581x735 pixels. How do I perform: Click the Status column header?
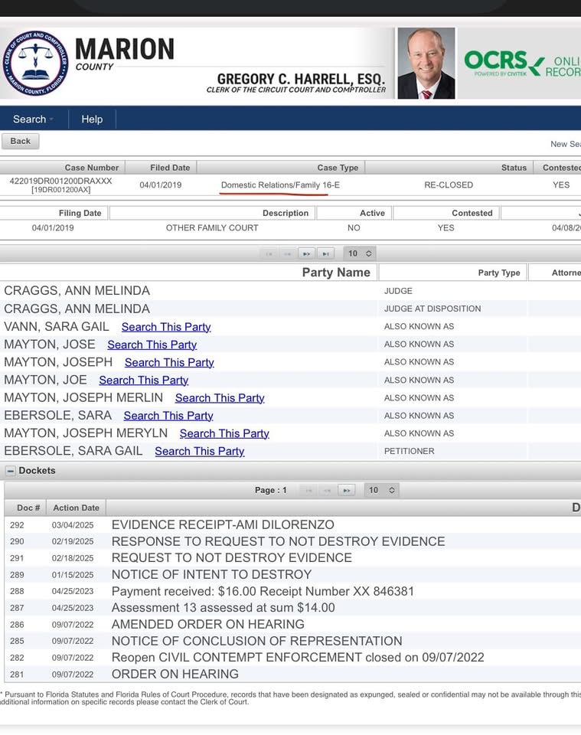point(449,168)
